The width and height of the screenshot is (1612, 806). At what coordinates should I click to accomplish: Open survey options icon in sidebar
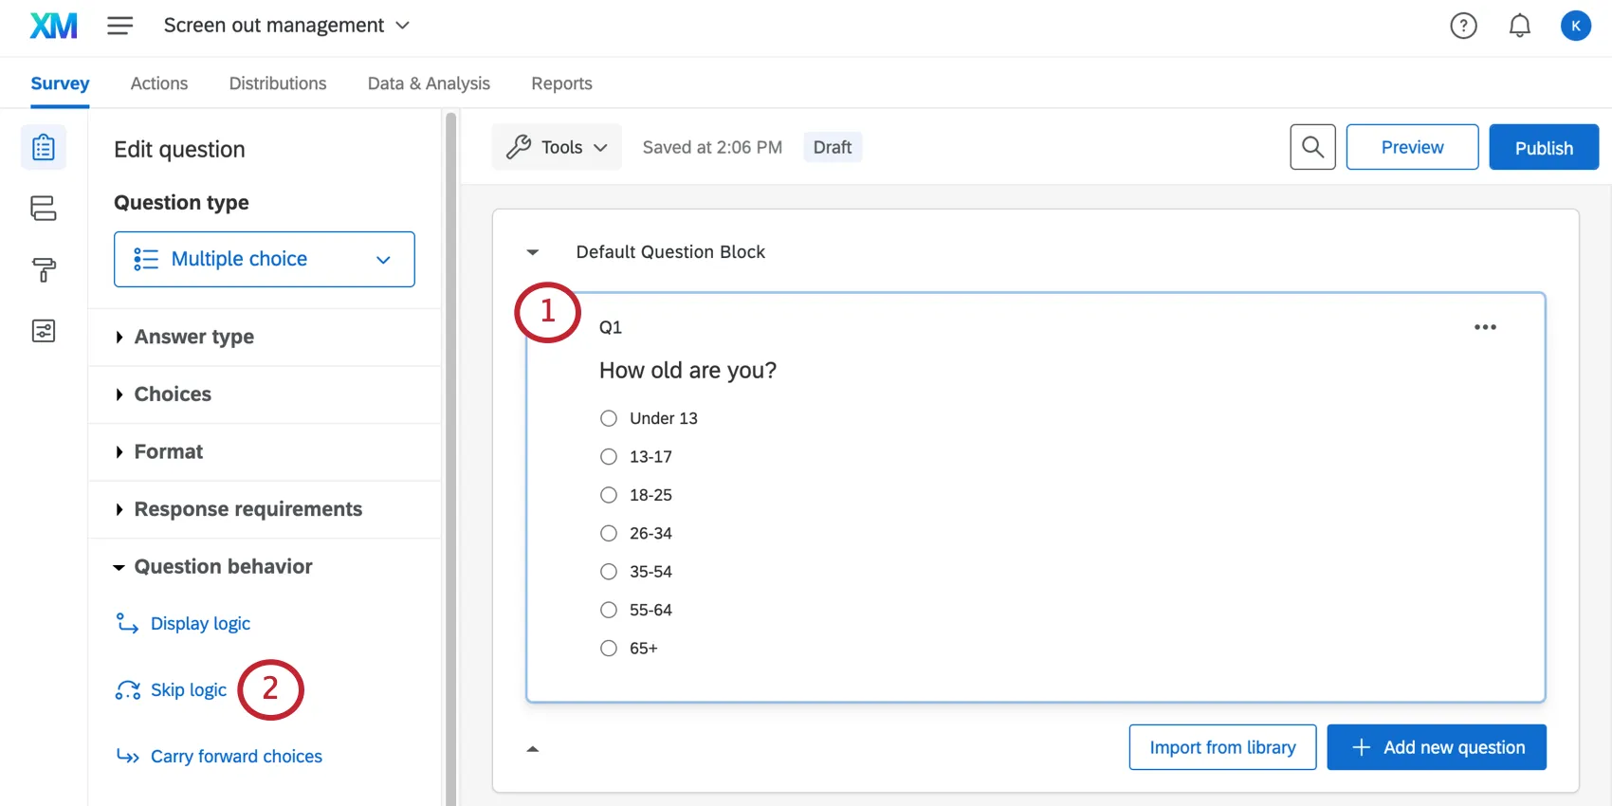point(44,331)
